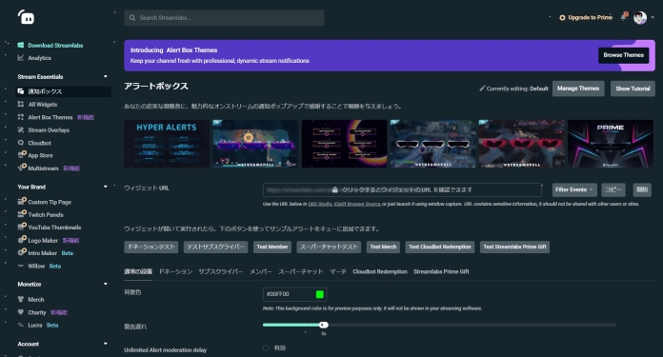The image size is (663, 357).
Task: Enable Unlimited Alert moderation delay radio
Action: [266, 348]
